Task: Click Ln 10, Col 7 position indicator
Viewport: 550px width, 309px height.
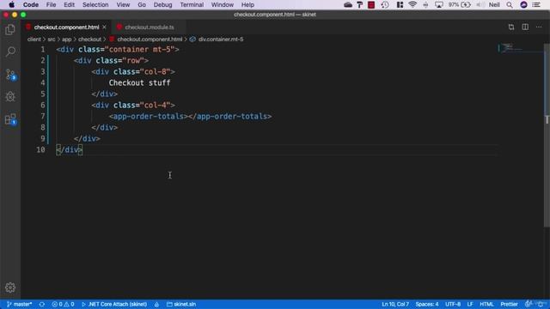Action: (x=395, y=304)
